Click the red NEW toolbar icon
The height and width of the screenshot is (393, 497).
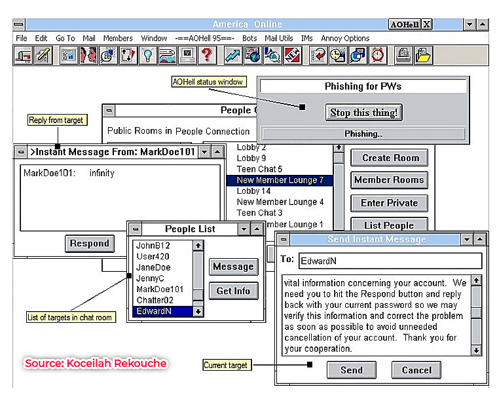292,55
